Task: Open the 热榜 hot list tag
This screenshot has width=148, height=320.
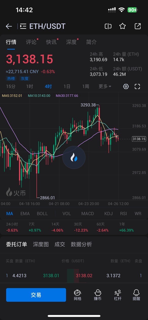Action: 11,79
